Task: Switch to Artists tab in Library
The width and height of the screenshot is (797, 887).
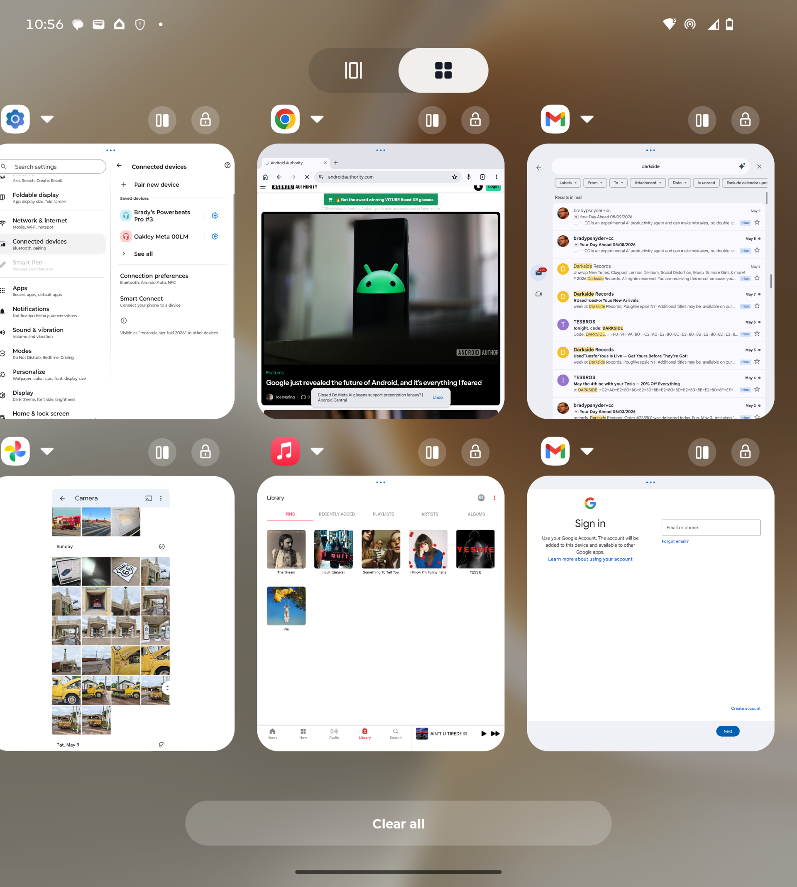Action: pyautogui.click(x=430, y=514)
